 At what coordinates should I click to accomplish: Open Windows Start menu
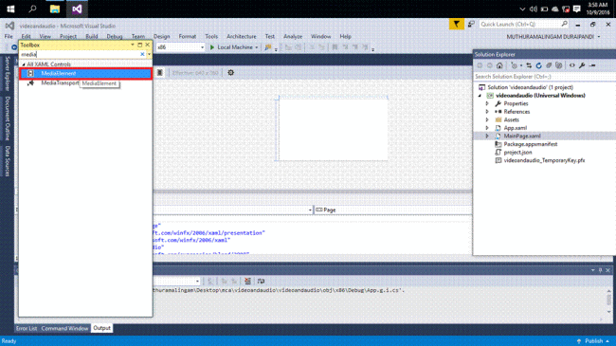coord(10,9)
